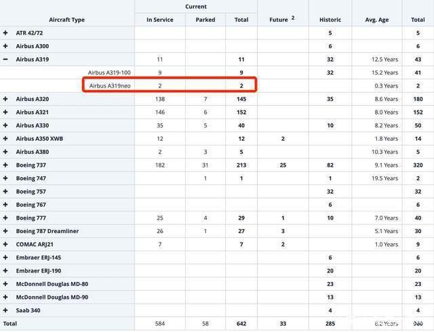Screen dimensions: 434x332
Task: Expand the Airbus A330 row
Action: coord(5,125)
